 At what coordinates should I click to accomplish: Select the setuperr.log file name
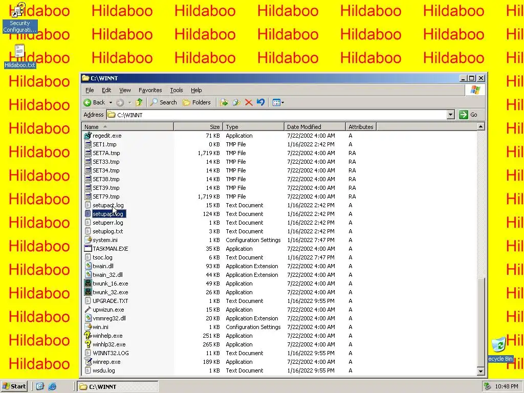coord(107,223)
